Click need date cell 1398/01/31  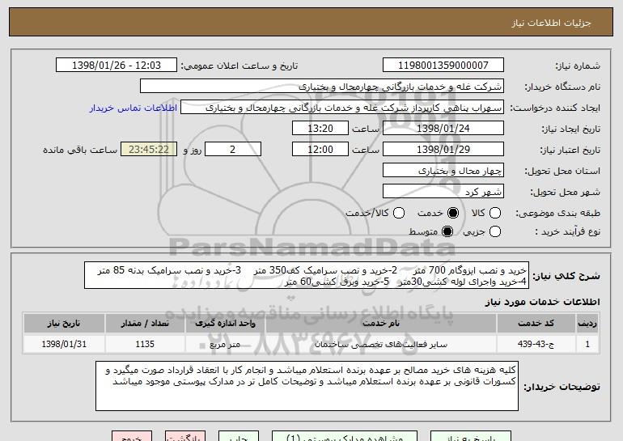coord(64,344)
